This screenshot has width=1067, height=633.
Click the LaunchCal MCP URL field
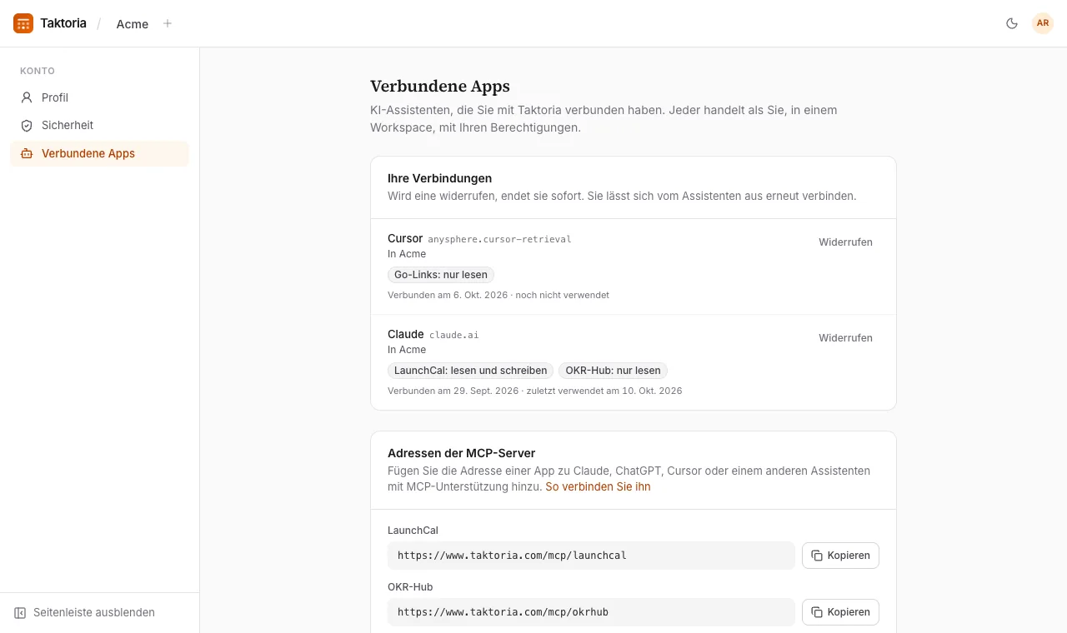coord(591,556)
